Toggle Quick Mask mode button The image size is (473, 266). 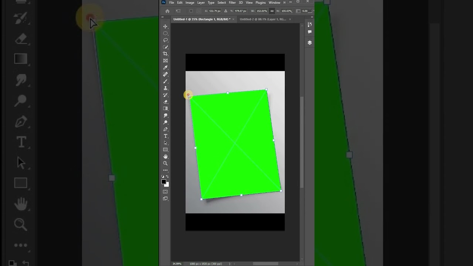pos(165,192)
